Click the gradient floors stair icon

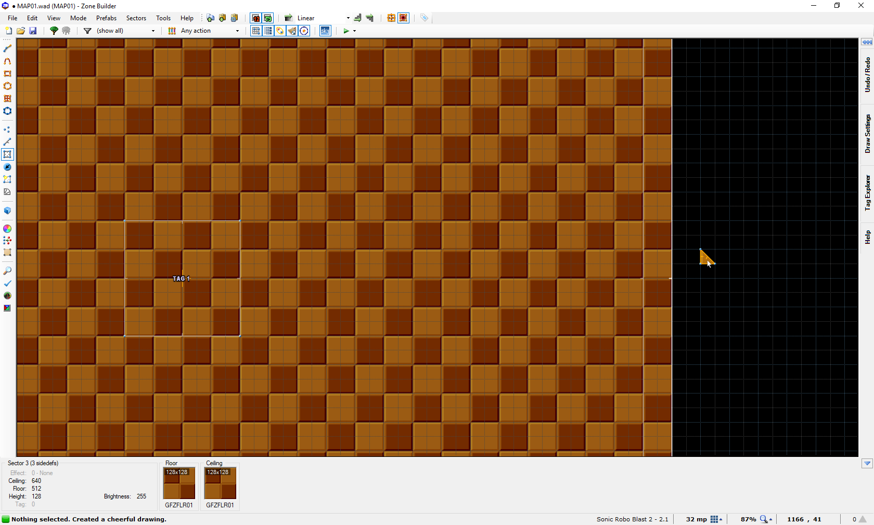coord(357,18)
